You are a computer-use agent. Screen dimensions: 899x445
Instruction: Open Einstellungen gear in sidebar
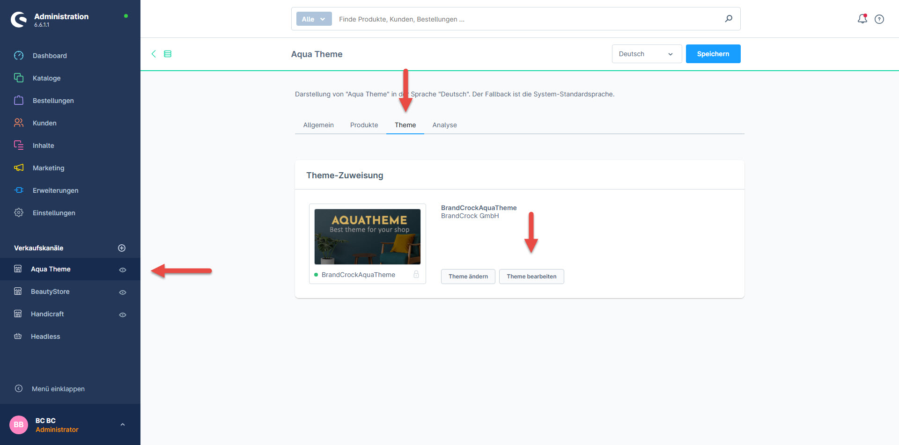coord(19,213)
